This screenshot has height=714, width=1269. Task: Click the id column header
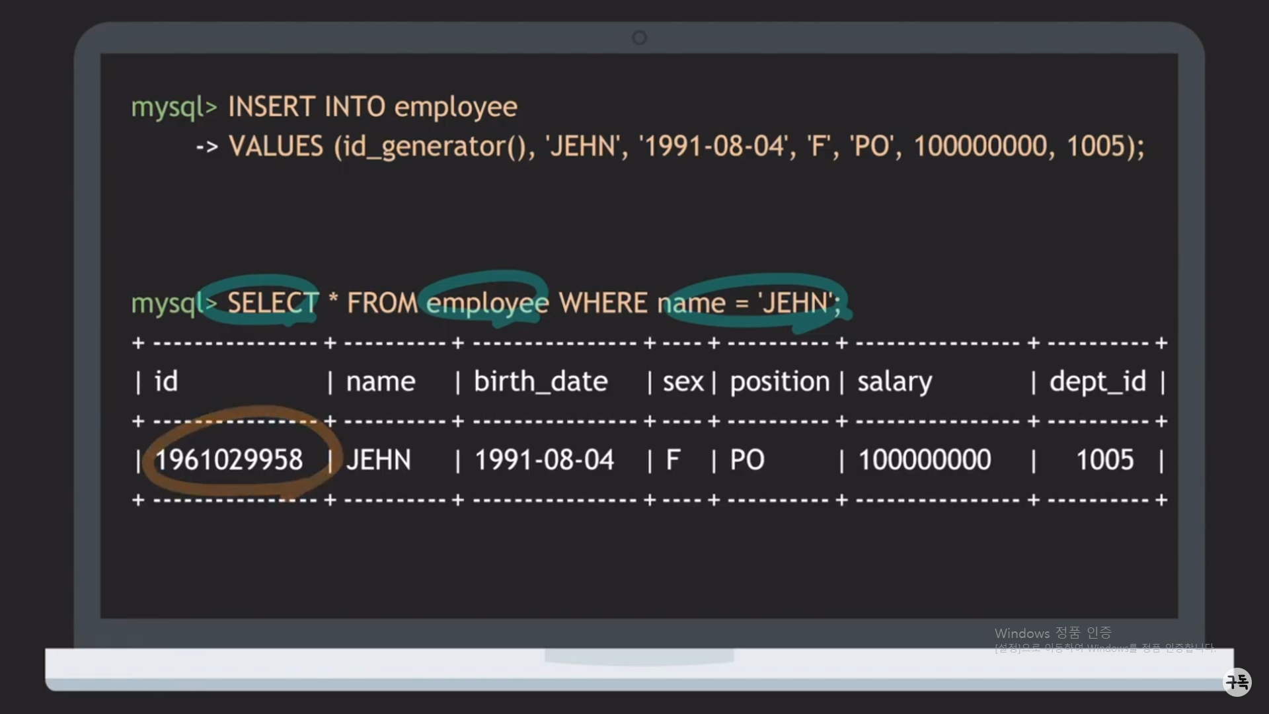(166, 381)
